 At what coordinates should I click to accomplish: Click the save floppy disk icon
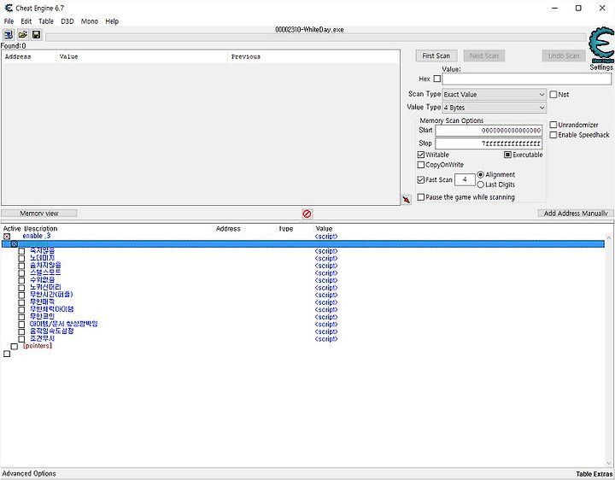click(36, 35)
